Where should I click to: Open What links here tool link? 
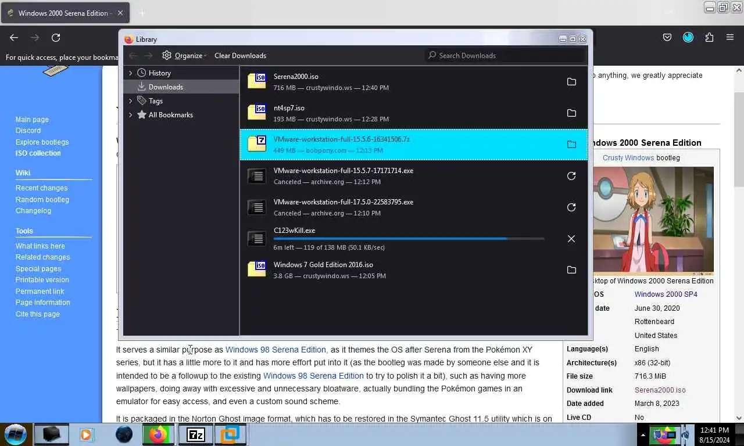(x=40, y=246)
